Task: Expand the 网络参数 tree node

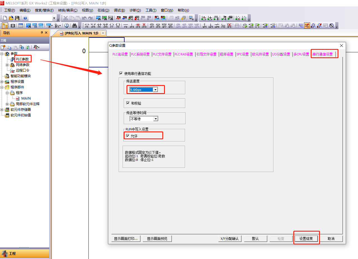Action: [x=7, y=65]
